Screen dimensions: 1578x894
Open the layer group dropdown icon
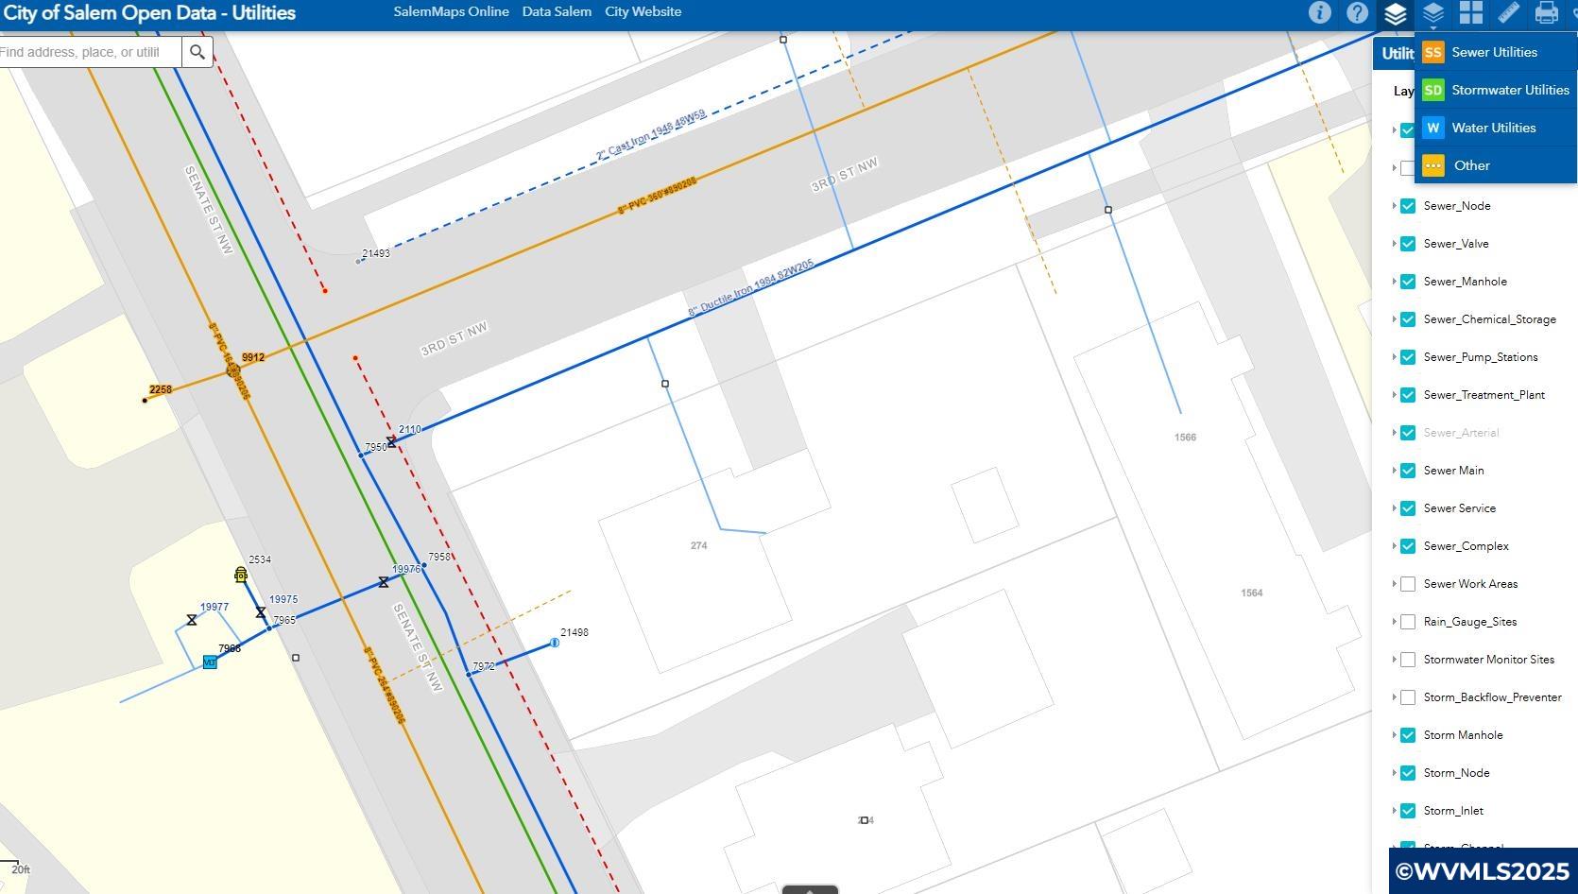(1432, 13)
